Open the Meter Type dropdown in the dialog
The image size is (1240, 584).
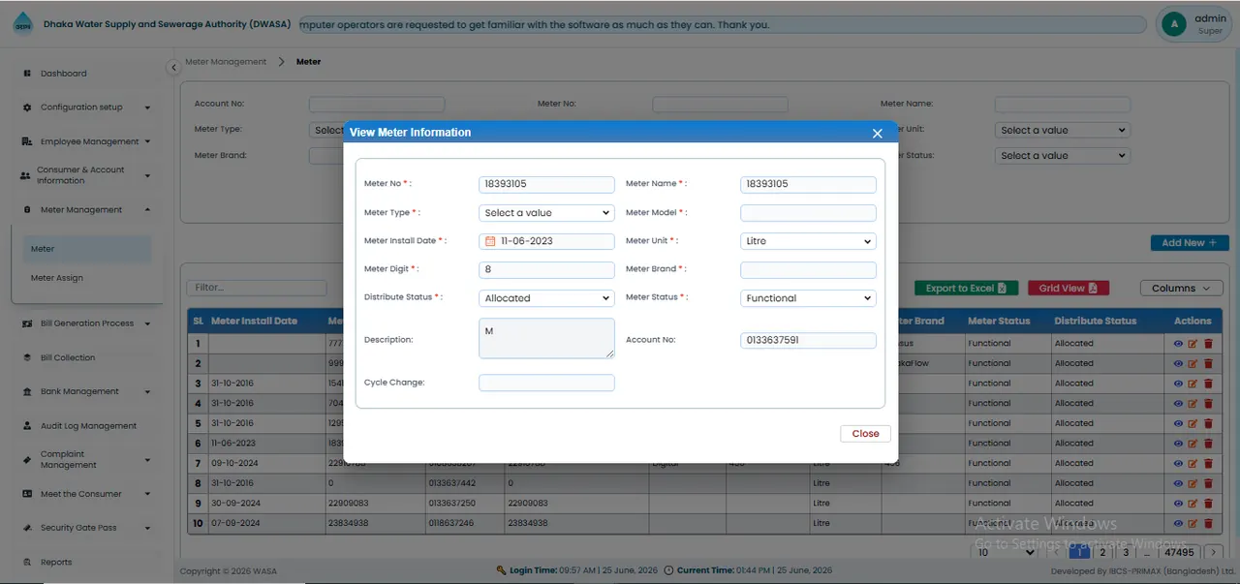pyautogui.click(x=546, y=213)
